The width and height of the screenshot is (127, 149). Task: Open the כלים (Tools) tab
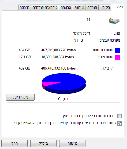[105, 8]
